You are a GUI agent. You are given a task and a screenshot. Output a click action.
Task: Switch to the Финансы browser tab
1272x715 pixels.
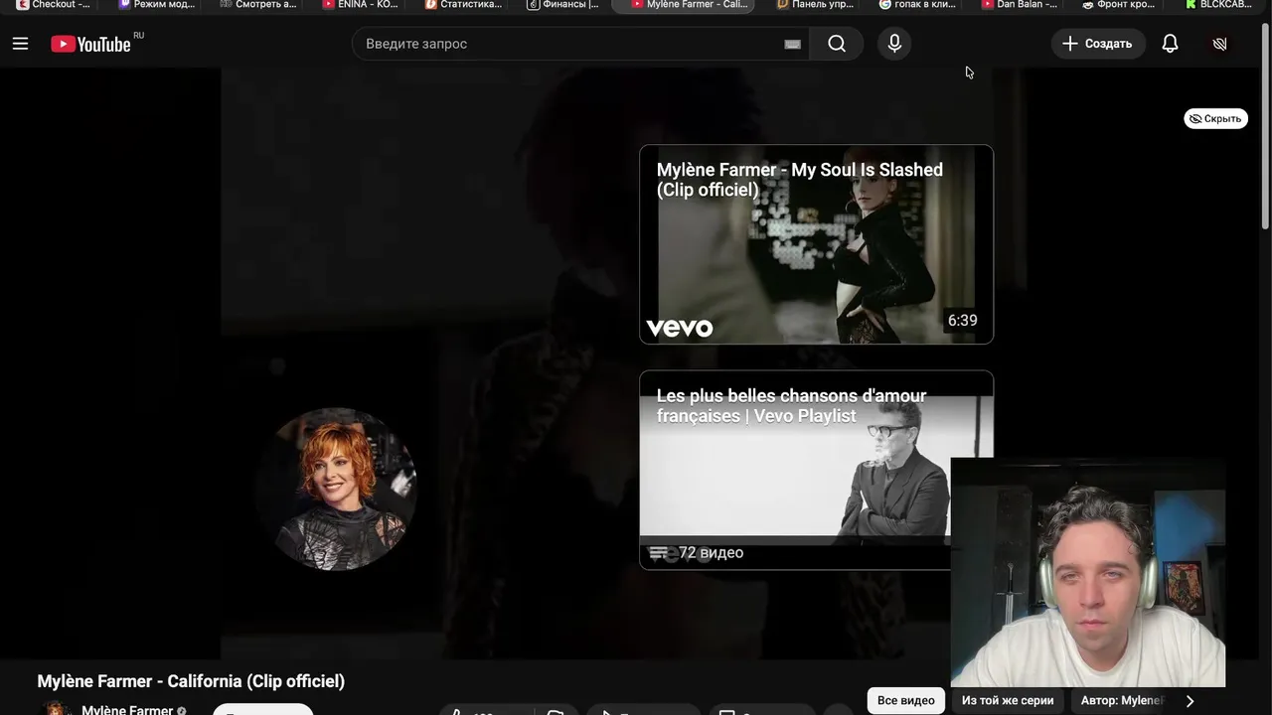tap(563, 5)
